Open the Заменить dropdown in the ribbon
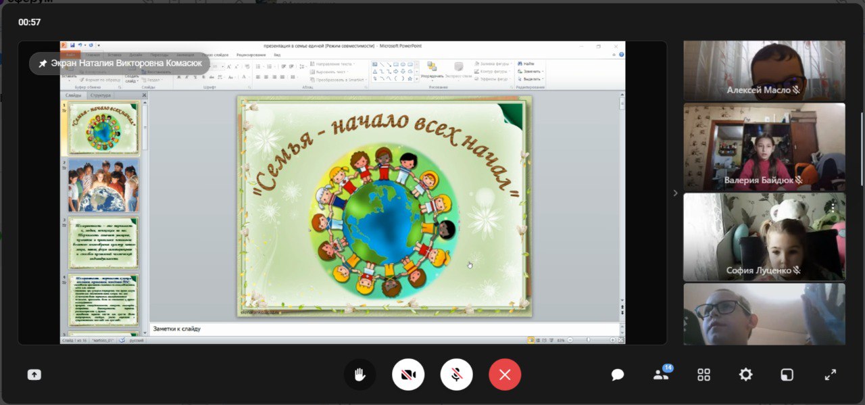This screenshot has width=865, height=405. [x=531, y=71]
